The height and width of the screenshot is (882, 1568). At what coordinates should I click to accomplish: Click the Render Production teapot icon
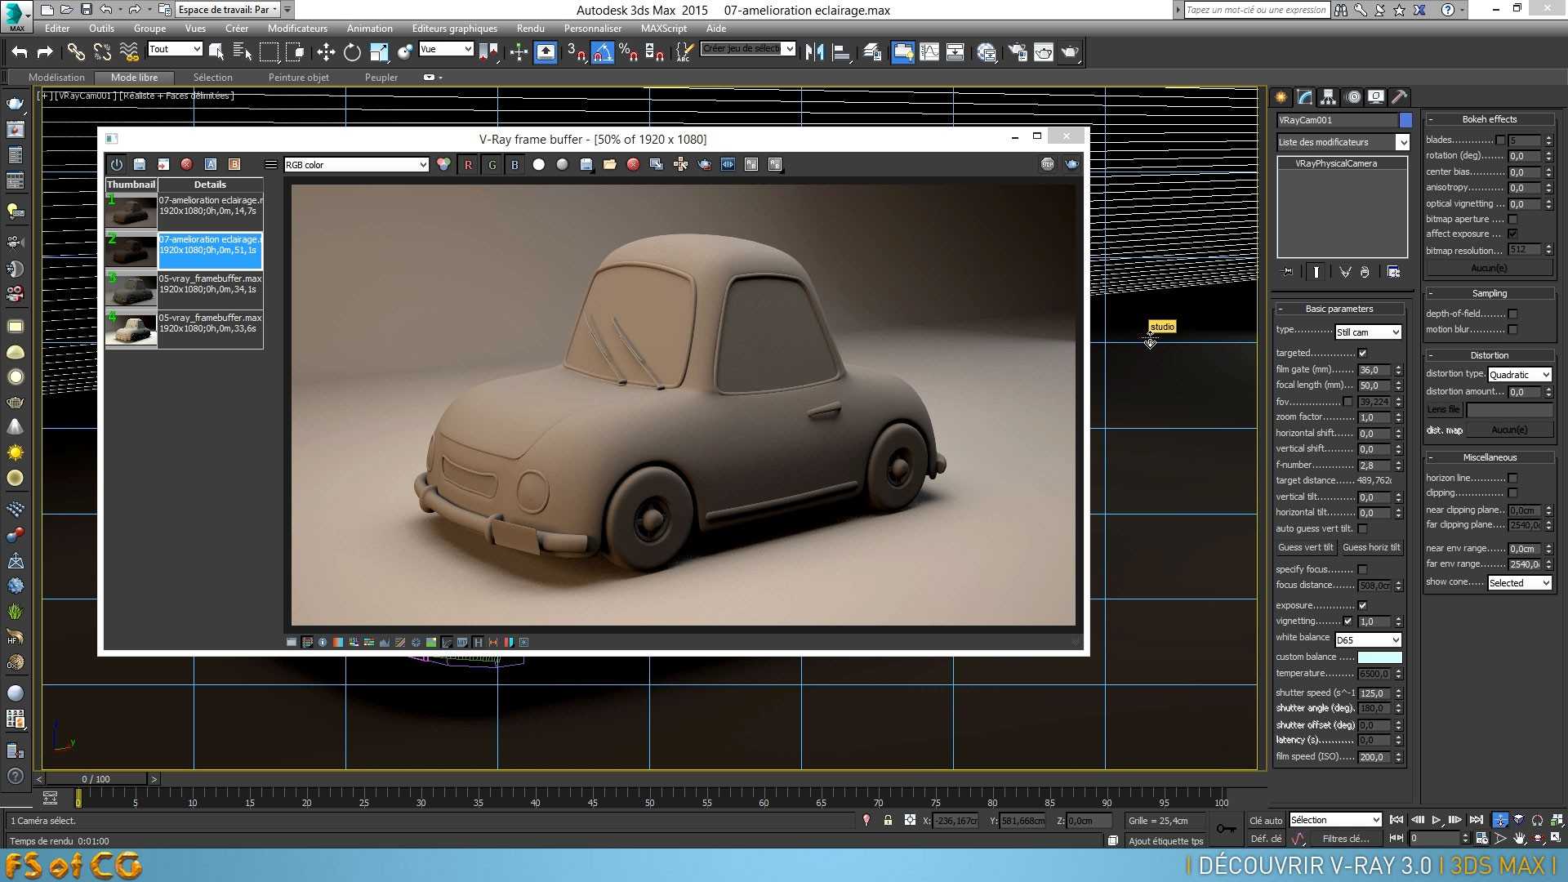tap(1070, 52)
